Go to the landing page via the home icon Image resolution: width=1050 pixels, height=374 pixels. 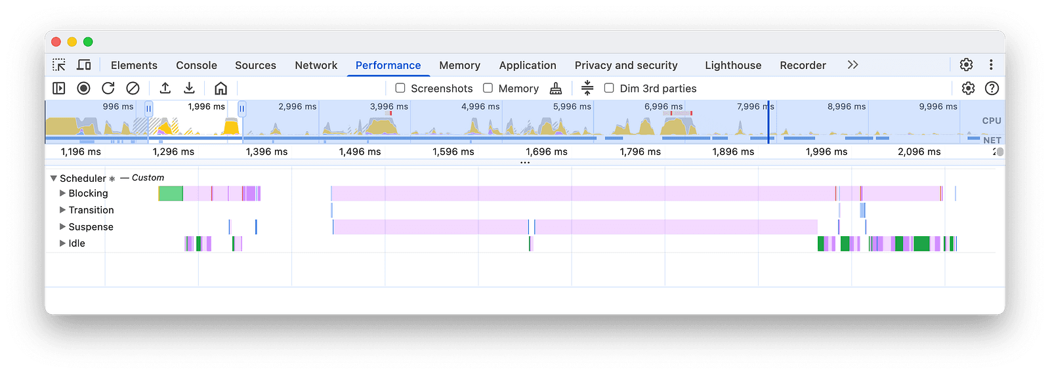point(220,88)
